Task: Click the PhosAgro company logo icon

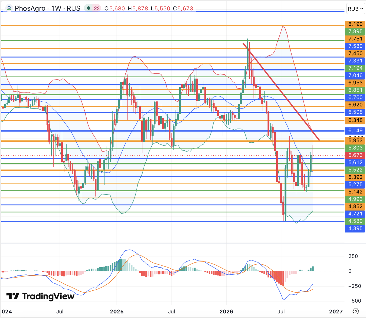Action: (9, 8)
